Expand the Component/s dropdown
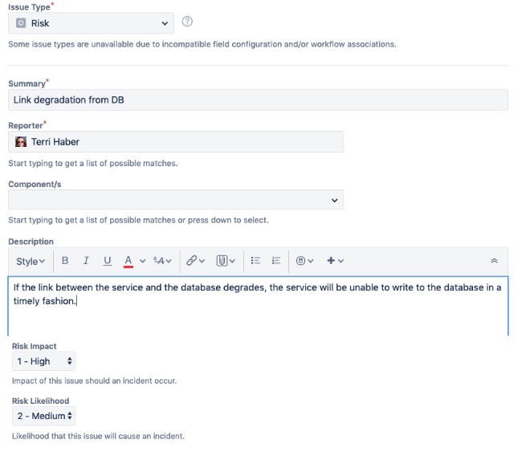 tap(176, 200)
